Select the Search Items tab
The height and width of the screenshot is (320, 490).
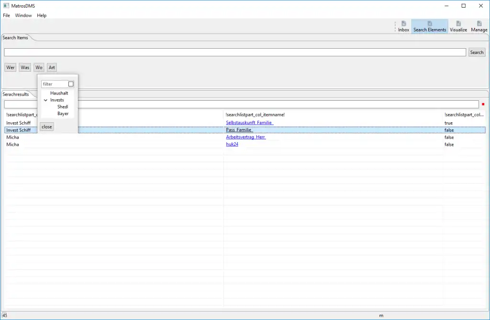(x=15, y=37)
